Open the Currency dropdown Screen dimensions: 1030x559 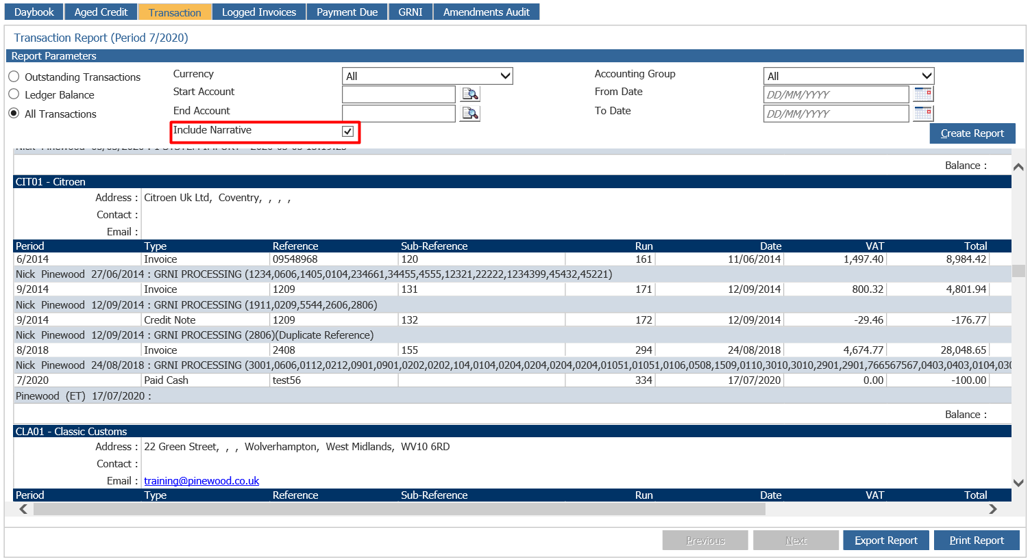[427, 76]
